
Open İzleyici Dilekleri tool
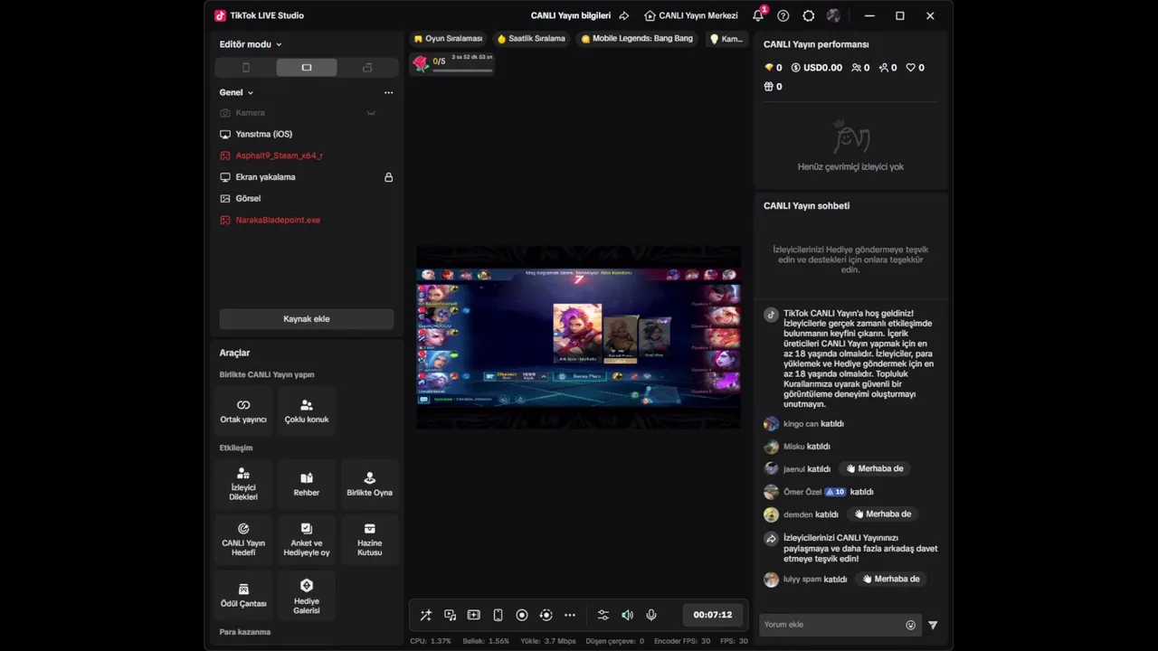point(243,485)
